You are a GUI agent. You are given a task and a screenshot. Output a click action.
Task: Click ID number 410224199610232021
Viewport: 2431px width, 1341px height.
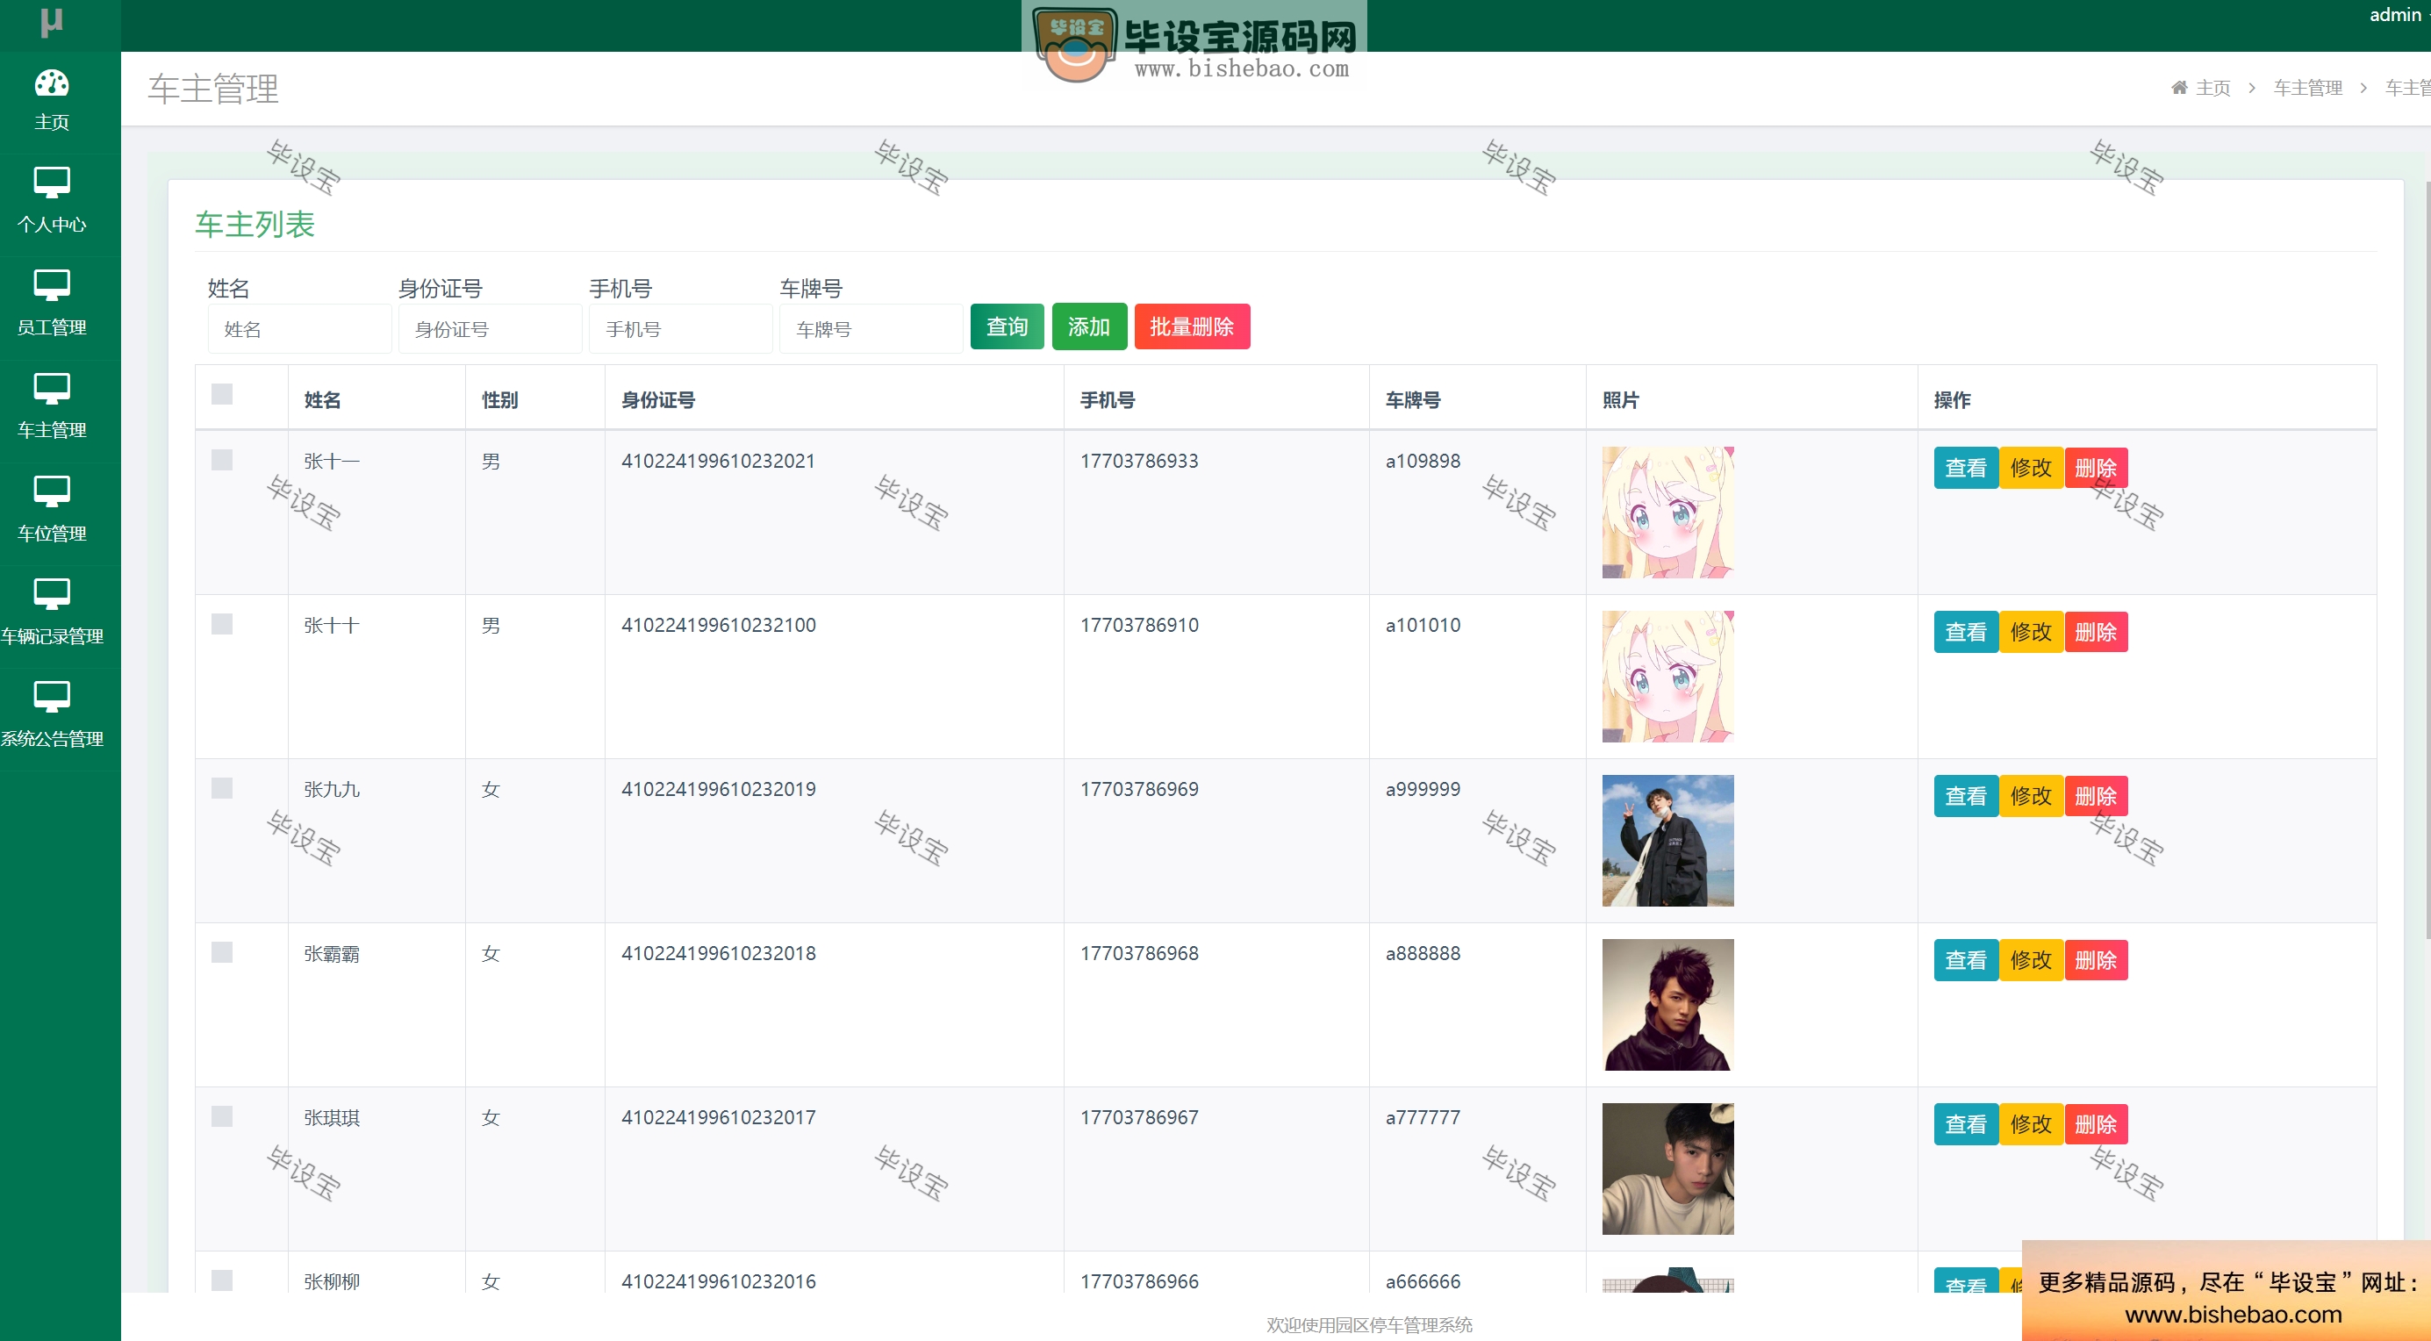pyautogui.click(x=718, y=462)
